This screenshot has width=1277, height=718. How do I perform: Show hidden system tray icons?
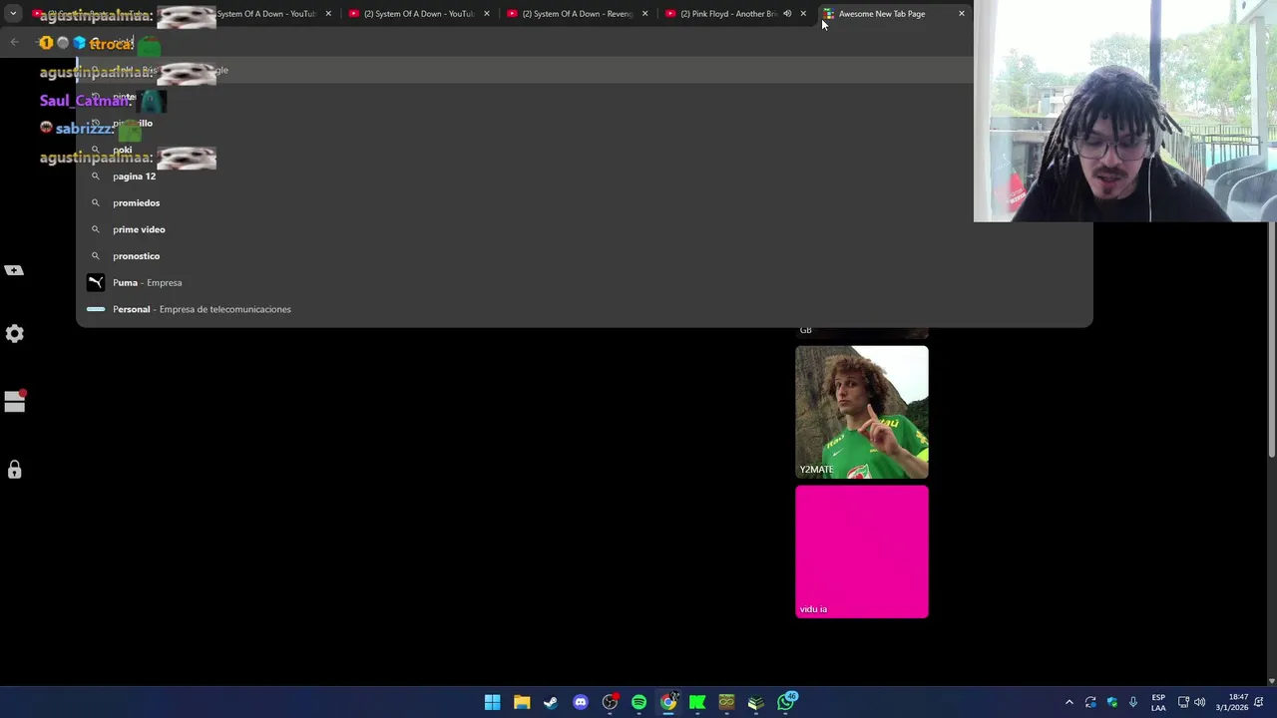pos(1069,702)
